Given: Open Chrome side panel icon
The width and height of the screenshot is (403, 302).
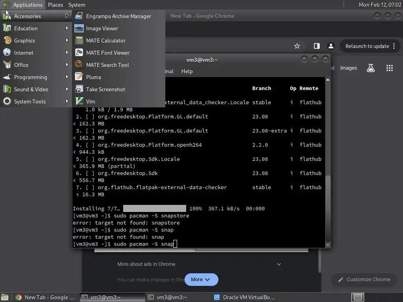Looking at the screenshot, I should (317, 46).
